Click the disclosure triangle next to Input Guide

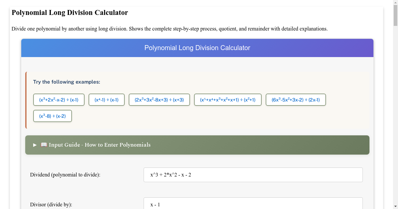coord(34,145)
